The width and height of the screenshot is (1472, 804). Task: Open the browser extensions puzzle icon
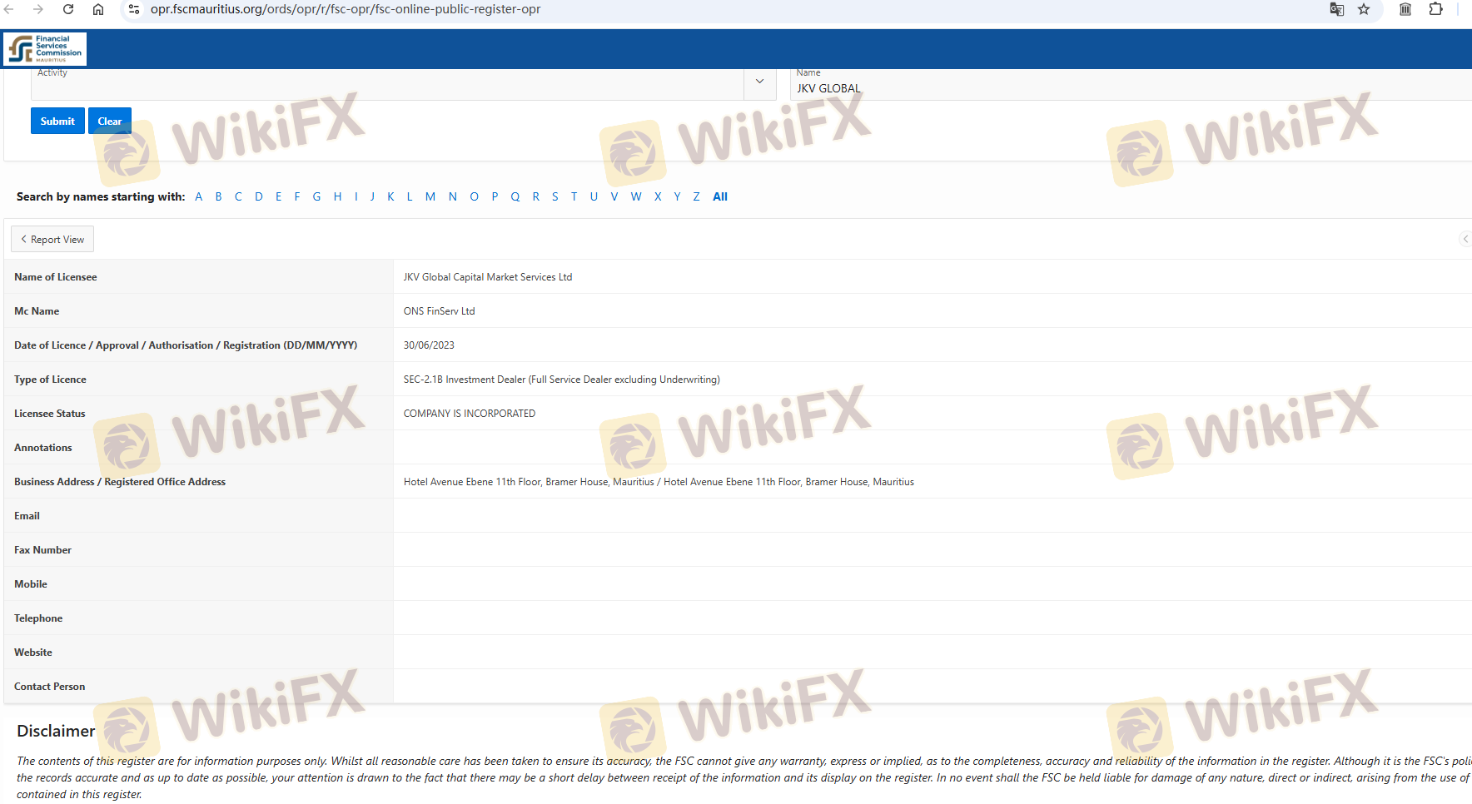pos(1435,9)
